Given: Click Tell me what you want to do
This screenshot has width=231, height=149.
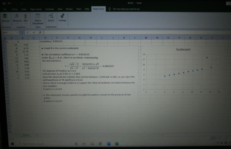Looking at the screenshot, I should pyautogui.click(x=126, y=9).
